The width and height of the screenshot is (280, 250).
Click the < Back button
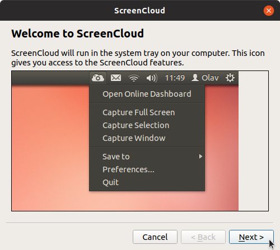(203, 237)
